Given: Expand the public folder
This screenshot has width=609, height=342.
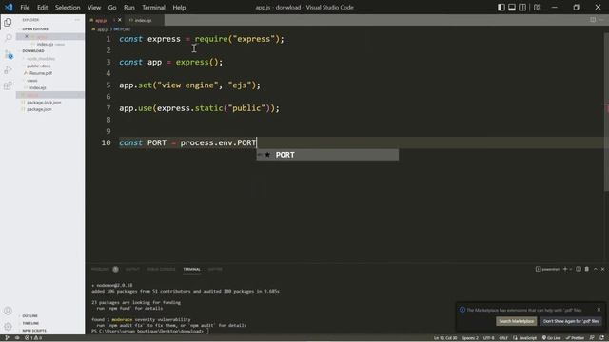Looking at the screenshot, I should click(38, 66).
